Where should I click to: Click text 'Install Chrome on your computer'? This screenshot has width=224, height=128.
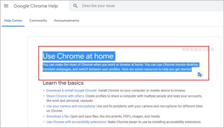(x=121, y=90)
